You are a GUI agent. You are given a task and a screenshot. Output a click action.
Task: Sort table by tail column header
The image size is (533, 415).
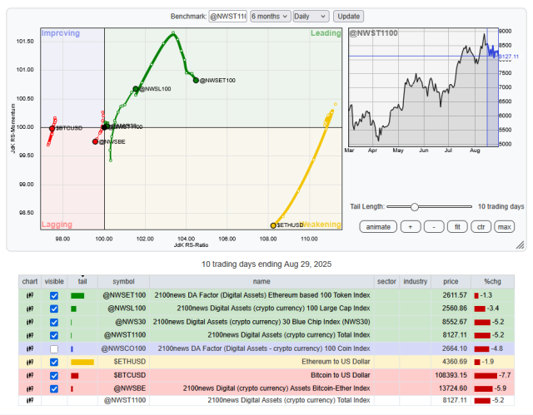pyautogui.click(x=82, y=281)
